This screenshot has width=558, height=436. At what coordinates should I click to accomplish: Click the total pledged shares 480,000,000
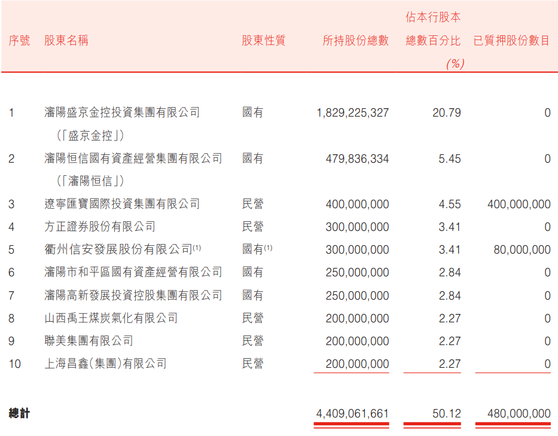coord(519,414)
